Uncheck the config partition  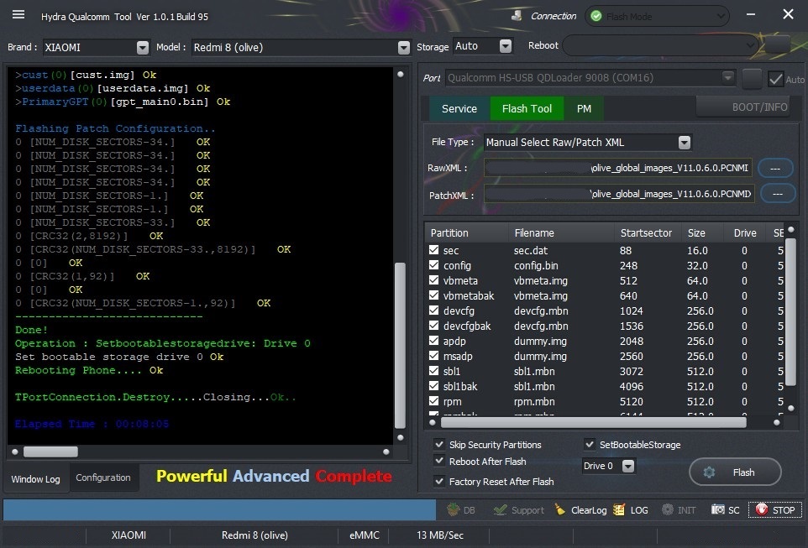(x=434, y=264)
